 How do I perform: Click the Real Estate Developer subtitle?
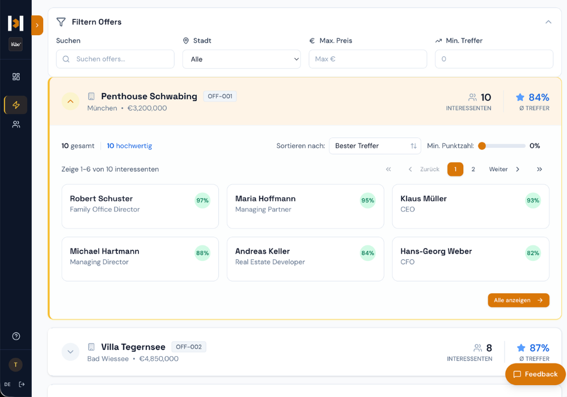pyautogui.click(x=270, y=262)
